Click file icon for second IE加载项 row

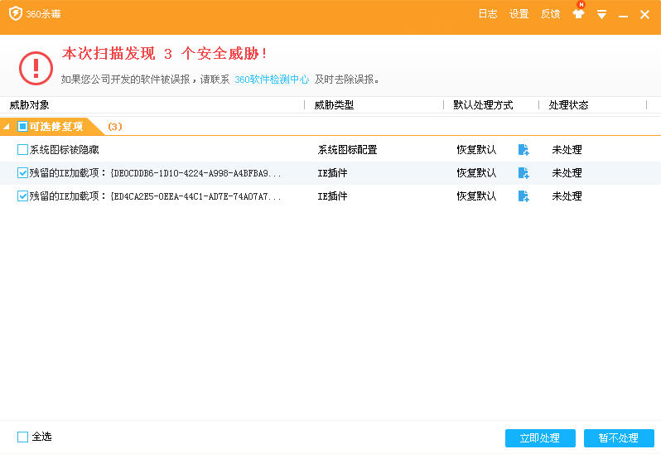point(523,196)
